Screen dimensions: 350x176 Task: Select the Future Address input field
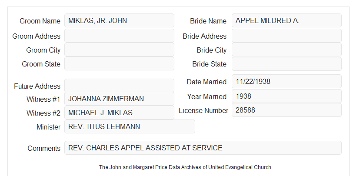pyautogui.click(x=119, y=86)
